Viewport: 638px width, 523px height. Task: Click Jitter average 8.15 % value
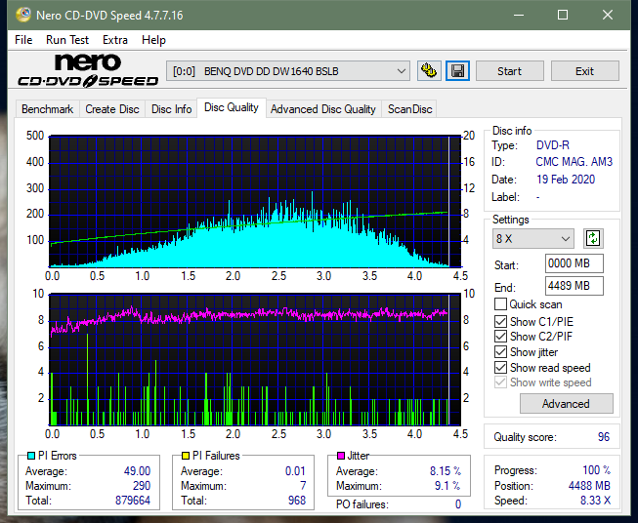point(446,471)
